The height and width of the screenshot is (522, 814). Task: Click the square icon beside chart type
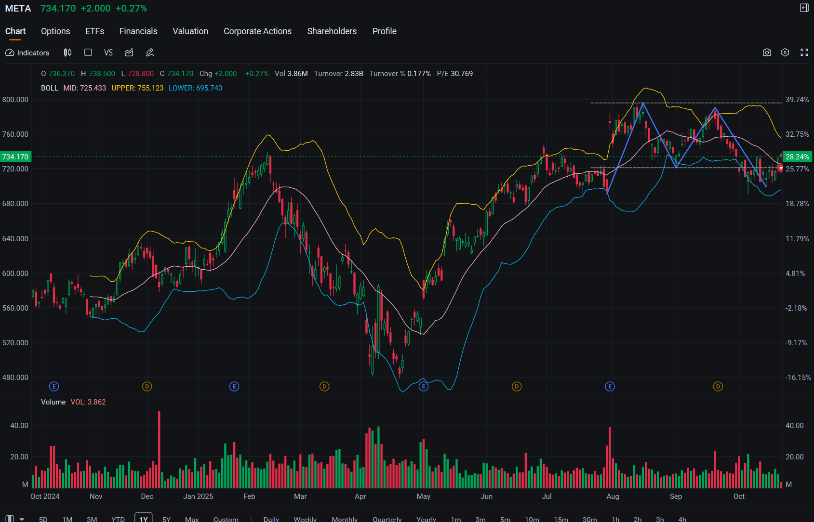[x=88, y=52]
